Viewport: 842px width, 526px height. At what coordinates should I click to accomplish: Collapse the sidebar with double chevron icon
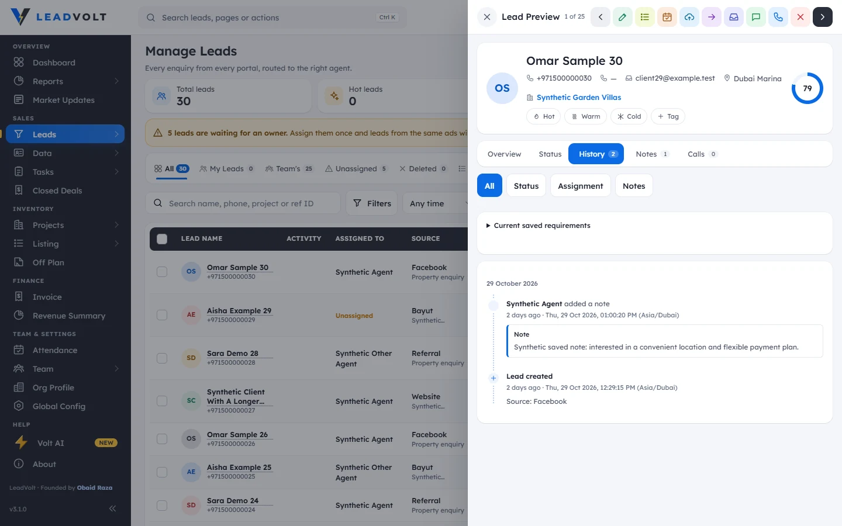pos(112,508)
